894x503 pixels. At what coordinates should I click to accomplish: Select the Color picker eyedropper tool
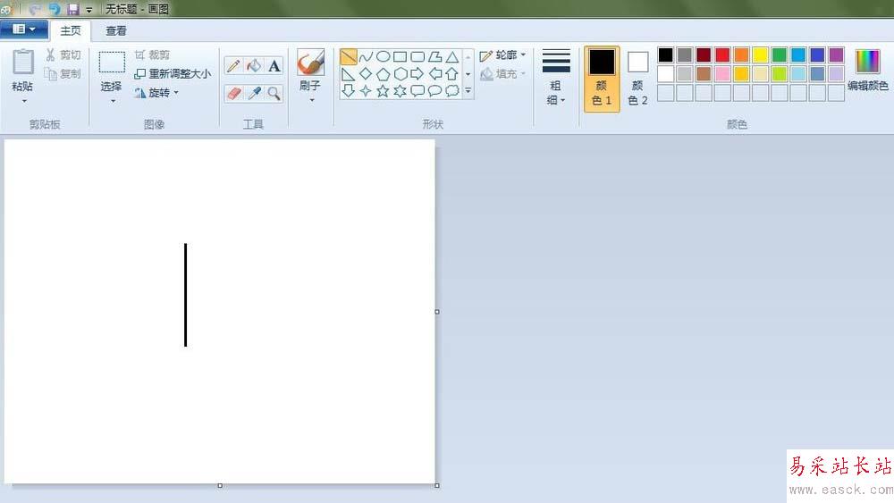[x=254, y=93]
